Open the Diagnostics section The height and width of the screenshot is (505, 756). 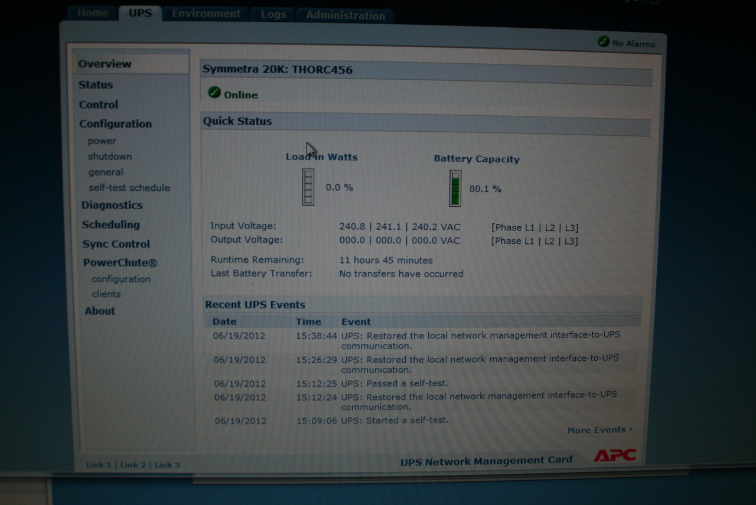coord(112,206)
